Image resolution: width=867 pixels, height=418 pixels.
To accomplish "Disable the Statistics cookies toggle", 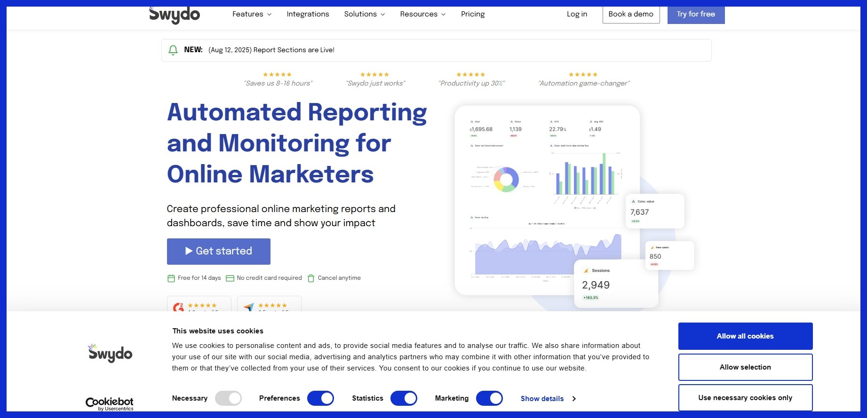I will click(404, 398).
